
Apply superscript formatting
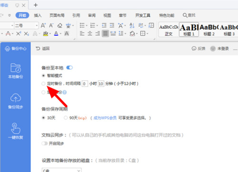(x=19, y=34)
